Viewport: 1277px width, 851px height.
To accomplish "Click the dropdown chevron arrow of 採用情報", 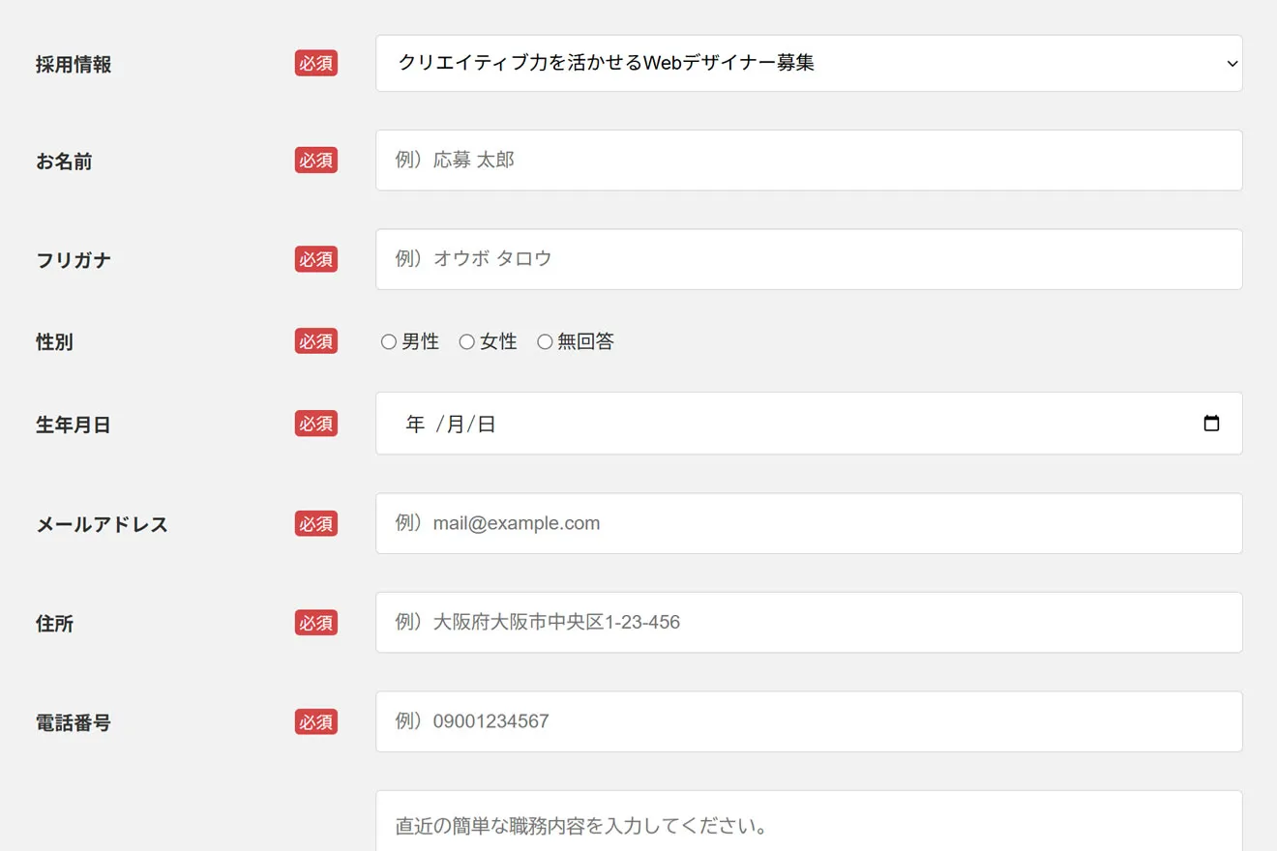I will tap(1232, 64).
